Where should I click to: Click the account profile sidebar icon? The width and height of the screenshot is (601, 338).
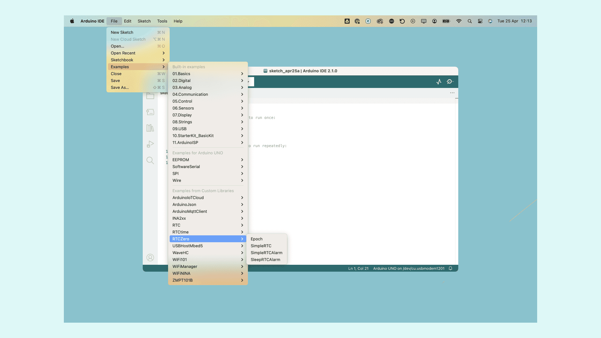tap(150, 258)
